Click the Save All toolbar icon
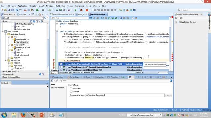This screenshot has width=211, height=118. [12, 10]
